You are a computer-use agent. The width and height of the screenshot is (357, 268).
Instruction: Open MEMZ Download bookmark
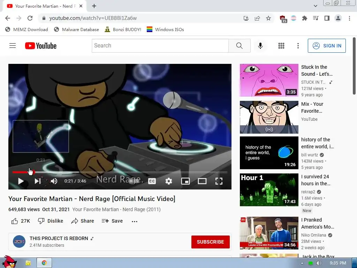[26, 29]
